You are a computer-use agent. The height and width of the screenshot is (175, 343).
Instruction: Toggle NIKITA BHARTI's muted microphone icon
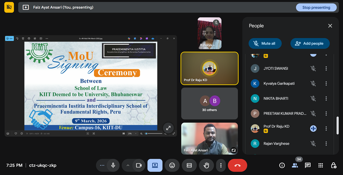point(313,98)
